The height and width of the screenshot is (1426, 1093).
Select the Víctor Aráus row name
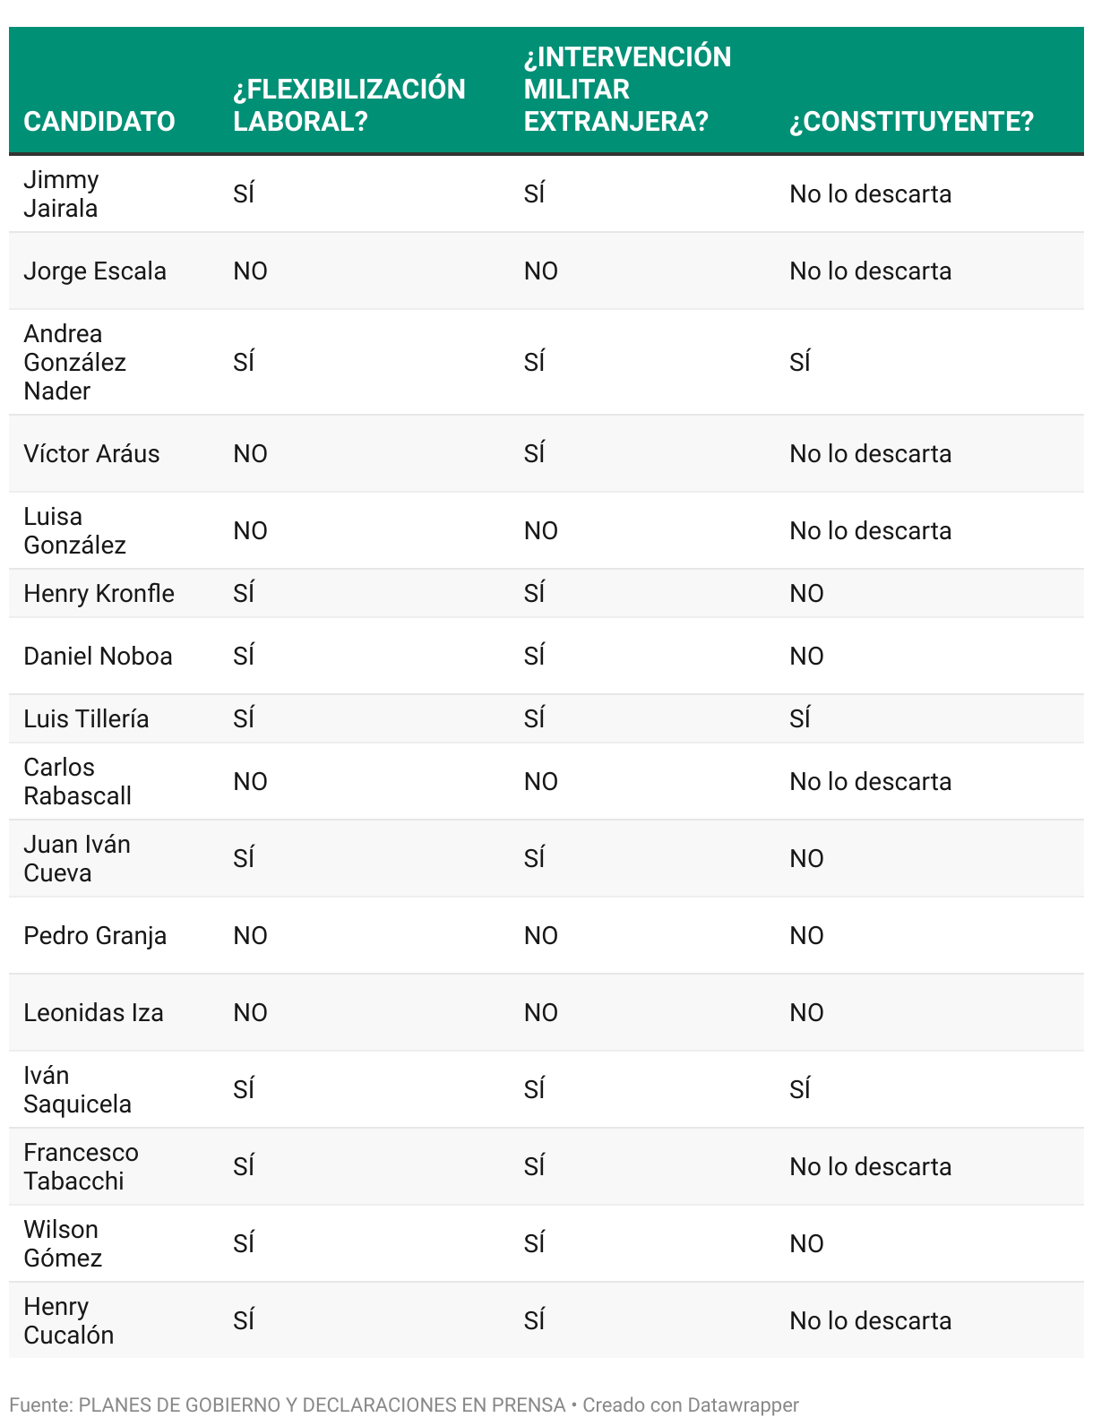[91, 453]
